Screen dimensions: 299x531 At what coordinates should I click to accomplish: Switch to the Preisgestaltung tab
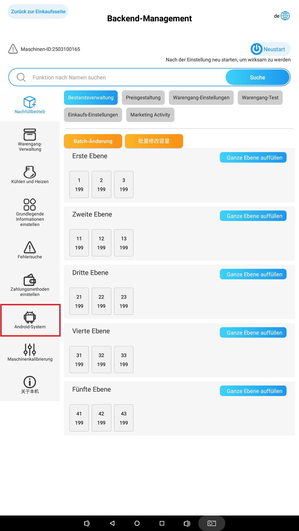coord(143,98)
